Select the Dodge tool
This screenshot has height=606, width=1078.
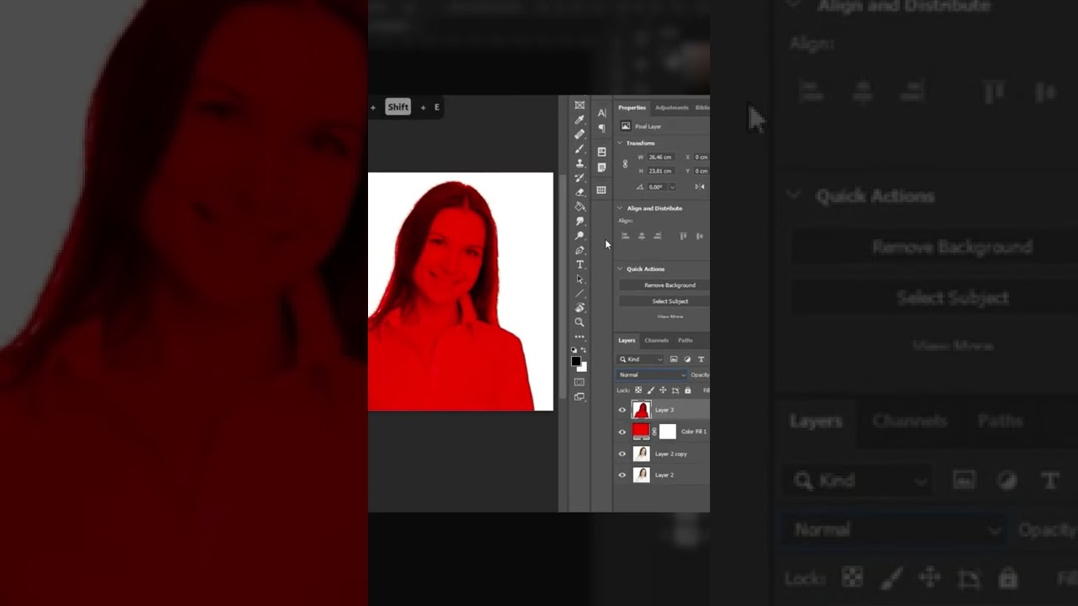[x=579, y=236]
